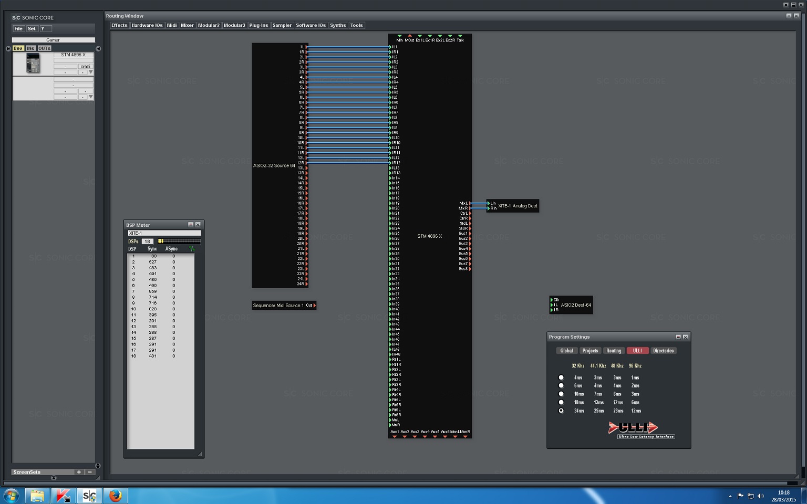Click the Directories button in Program Settings
The image size is (807, 504).
[663, 351]
